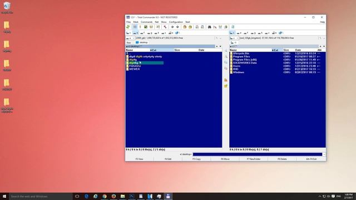
Task: Open Photoshop from the taskbar
Action: tap(132, 196)
